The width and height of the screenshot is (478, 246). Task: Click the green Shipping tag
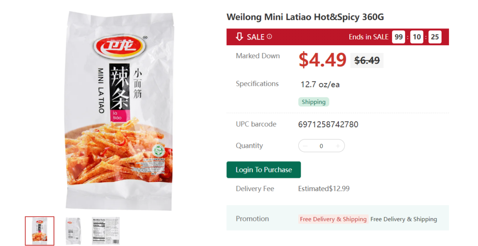314,102
